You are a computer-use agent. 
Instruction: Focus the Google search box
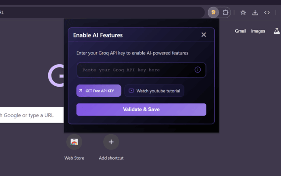(x=31, y=115)
